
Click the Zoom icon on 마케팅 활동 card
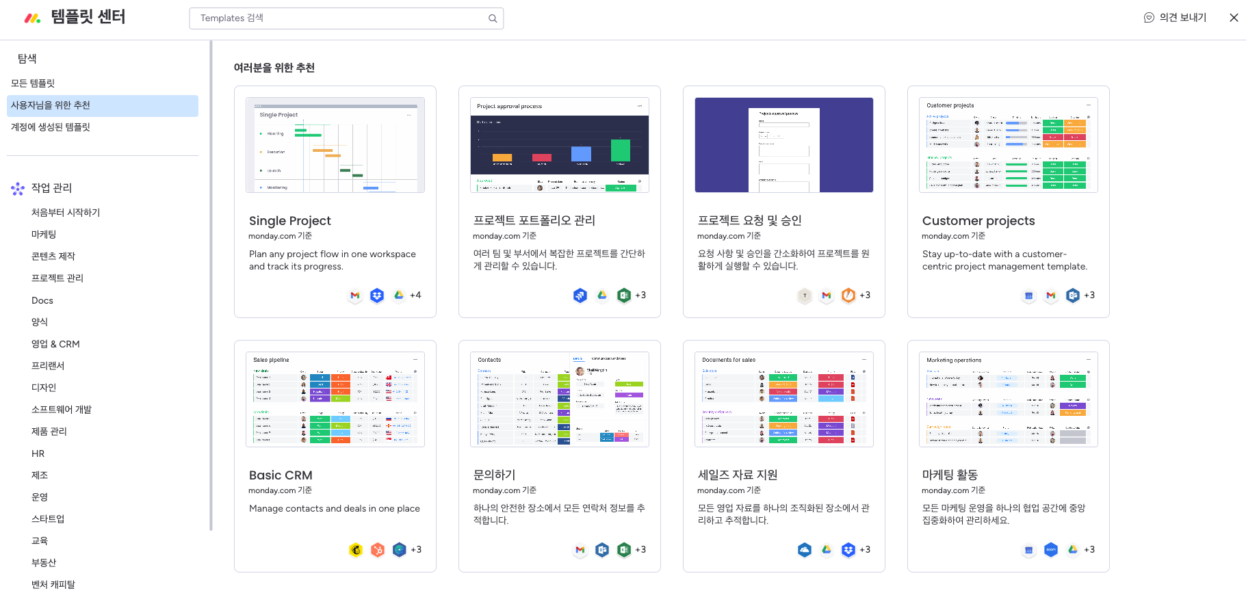click(1051, 550)
